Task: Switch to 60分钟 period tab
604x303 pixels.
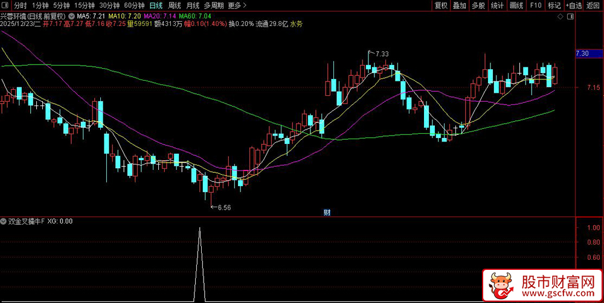Action: point(134,5)
